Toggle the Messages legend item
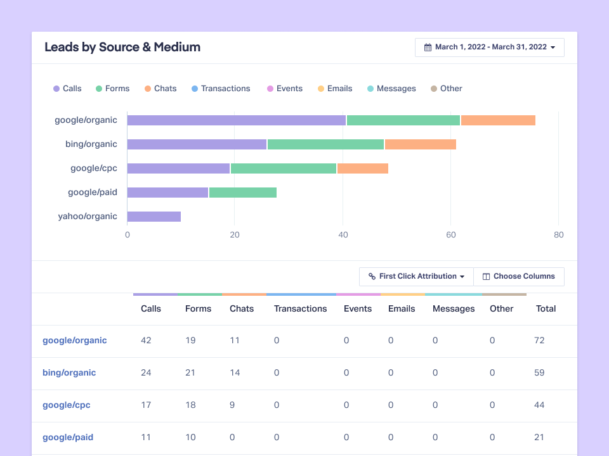609x456 pixels. pos(391,88)
